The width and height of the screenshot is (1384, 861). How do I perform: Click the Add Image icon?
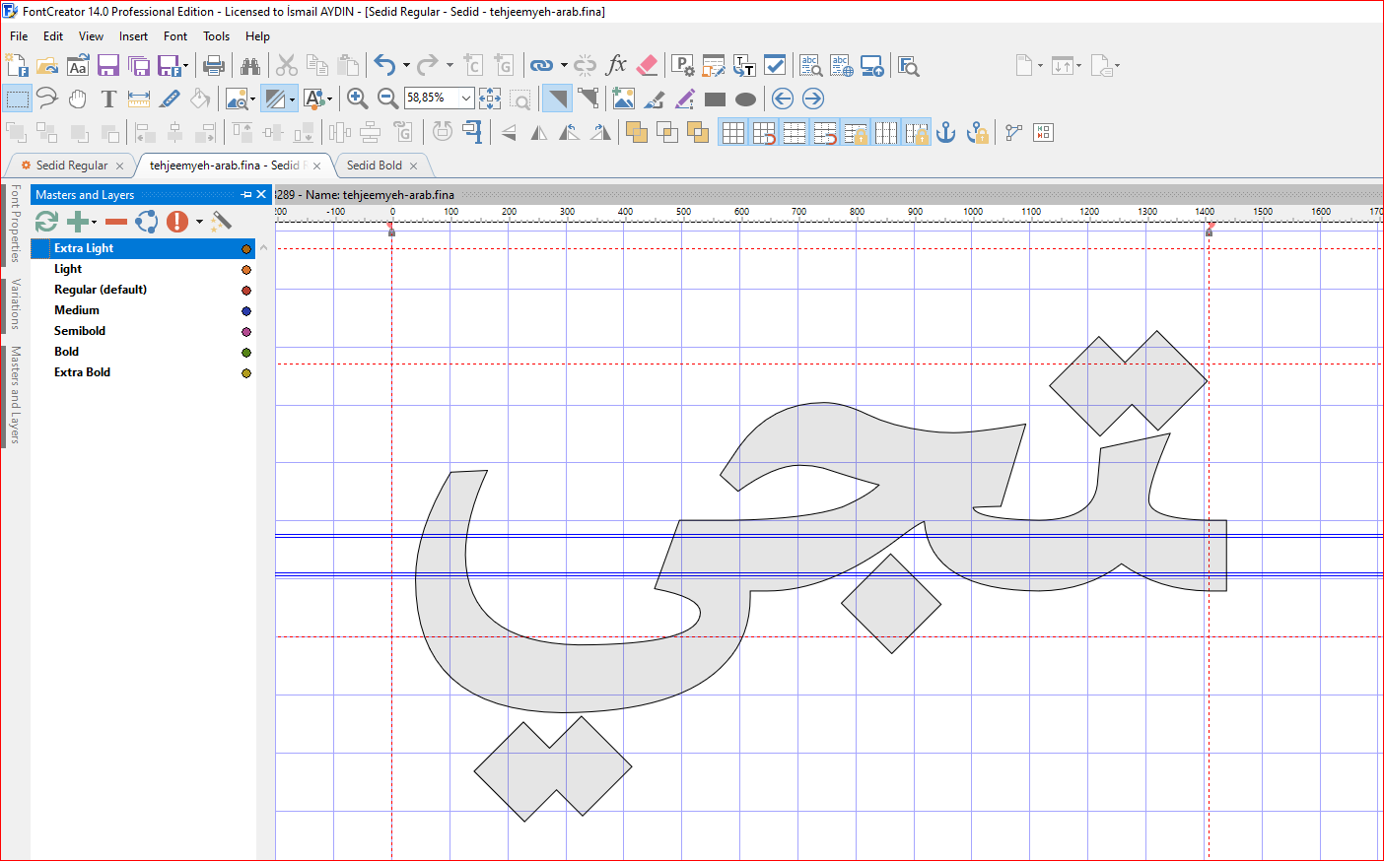click(623, 99)
